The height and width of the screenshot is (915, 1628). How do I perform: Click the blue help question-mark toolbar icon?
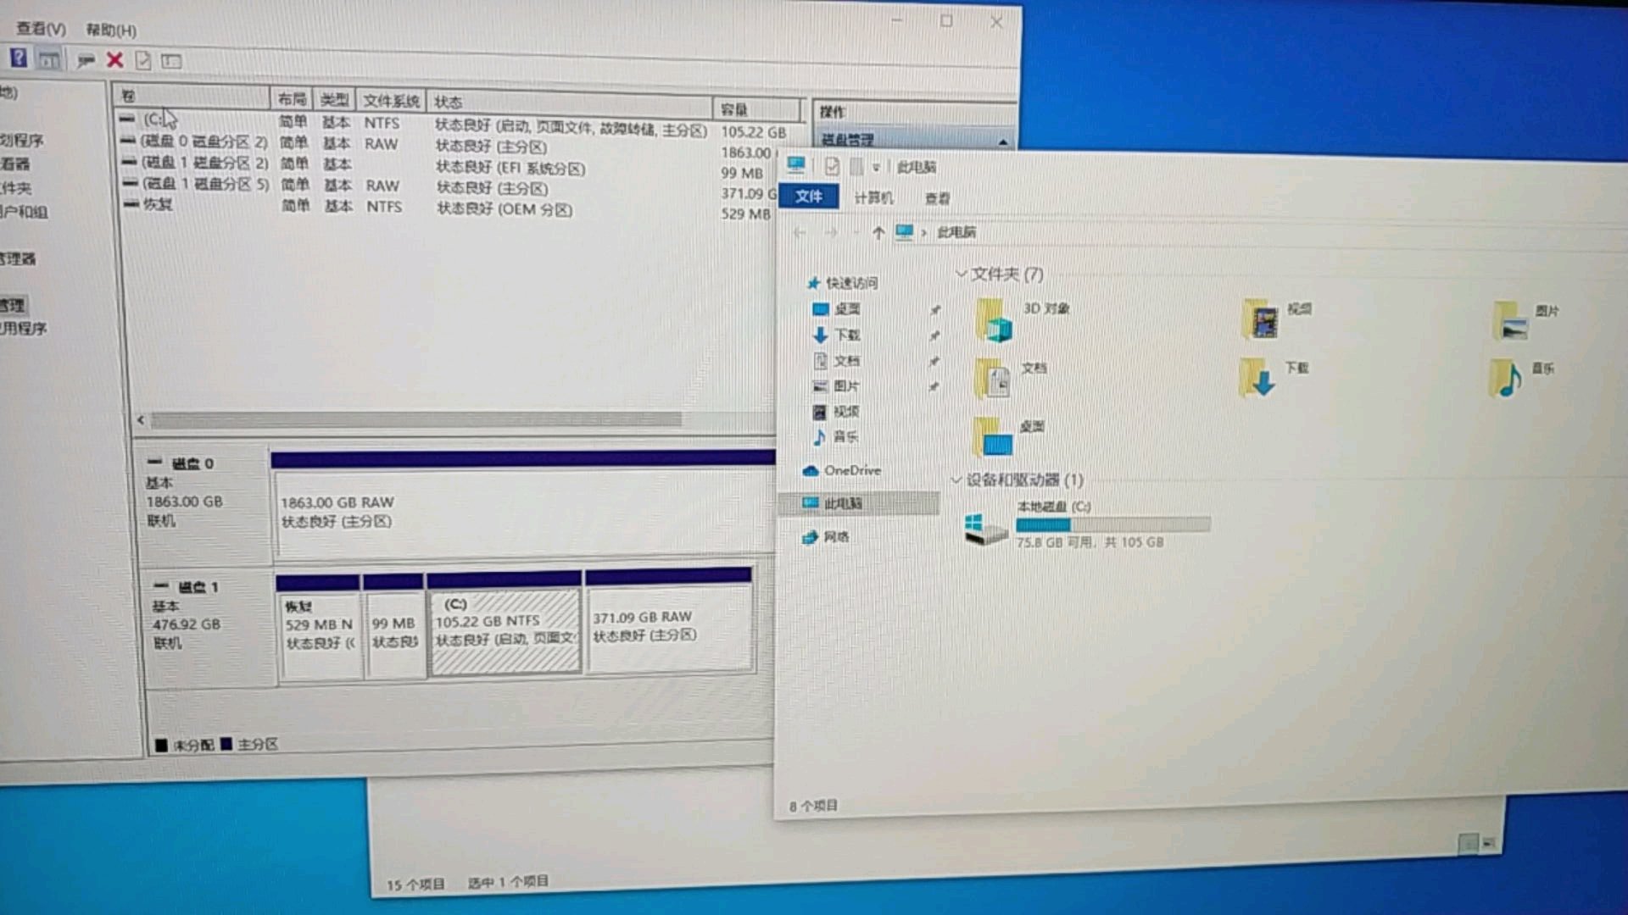(x=18, y=58)
